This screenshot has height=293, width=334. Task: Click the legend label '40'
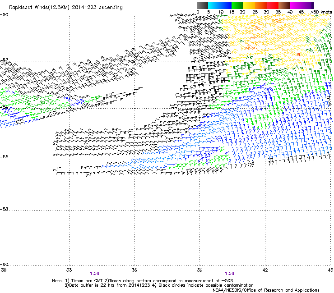[290, 12]
